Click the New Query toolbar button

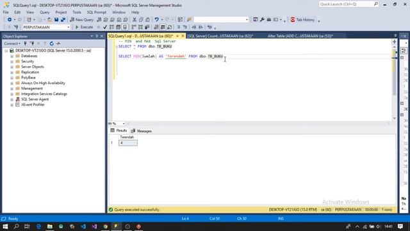pyautogui.click(x=81, y=20)
